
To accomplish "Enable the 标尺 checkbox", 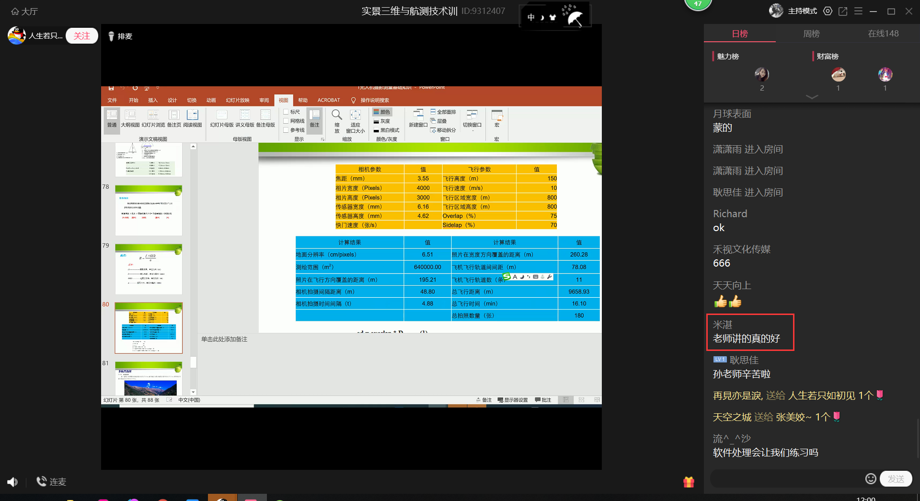I will [286, 112].
